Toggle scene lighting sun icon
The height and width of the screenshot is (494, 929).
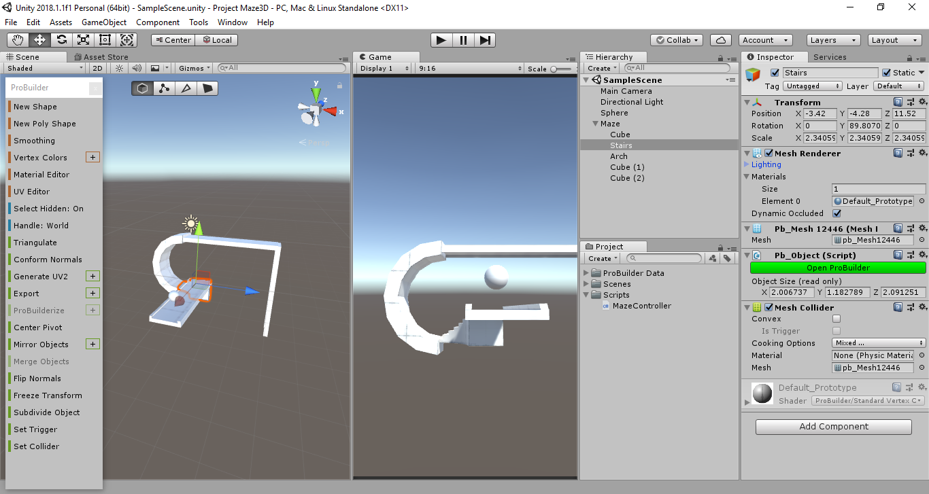pos(120,68)
